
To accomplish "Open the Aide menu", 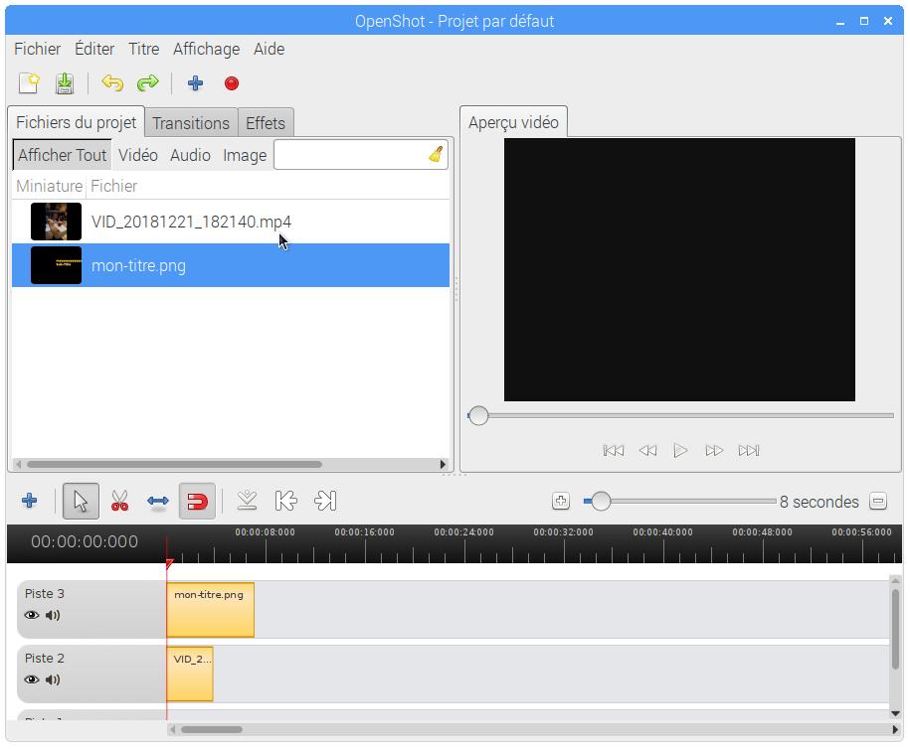I will pos(270,49).
